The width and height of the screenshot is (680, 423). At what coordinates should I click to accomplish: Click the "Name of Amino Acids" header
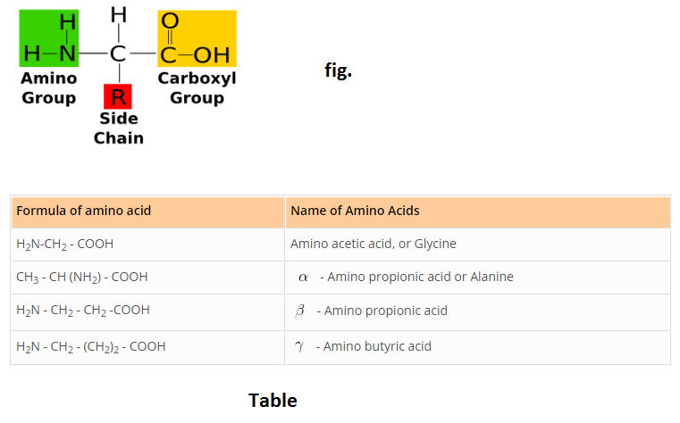pyautogui.click(x=355, y=211)
